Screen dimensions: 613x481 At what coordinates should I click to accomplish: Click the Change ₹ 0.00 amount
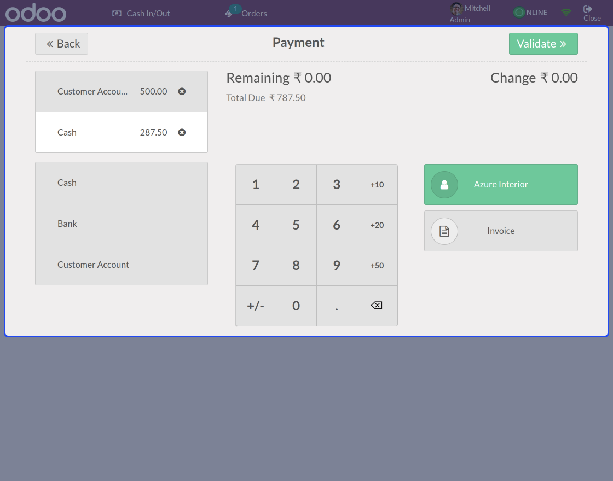[534, 78]
